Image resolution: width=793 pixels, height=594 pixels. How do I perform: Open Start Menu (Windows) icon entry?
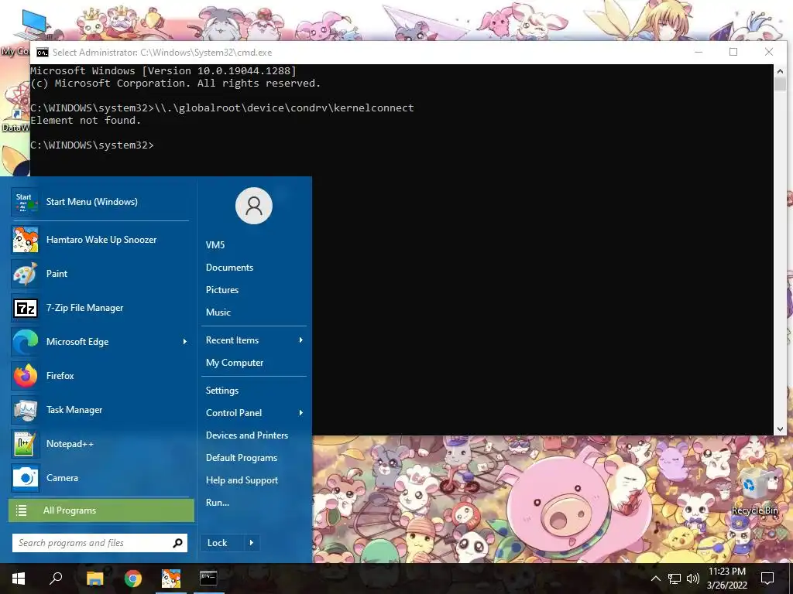coord(26,202)
